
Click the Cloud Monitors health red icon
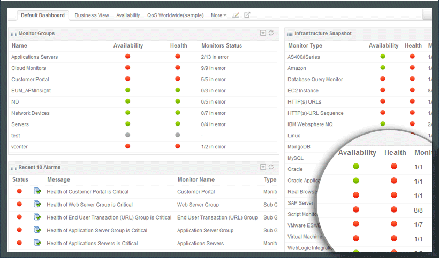pos(178,67)
